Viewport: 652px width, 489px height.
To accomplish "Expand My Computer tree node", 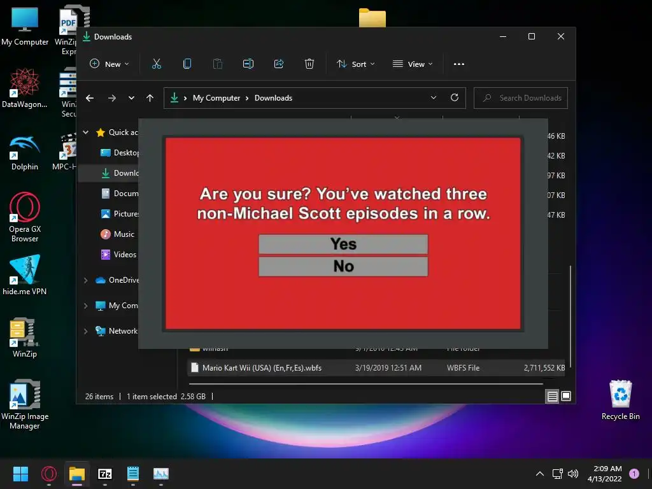I will tap(86, 306).
